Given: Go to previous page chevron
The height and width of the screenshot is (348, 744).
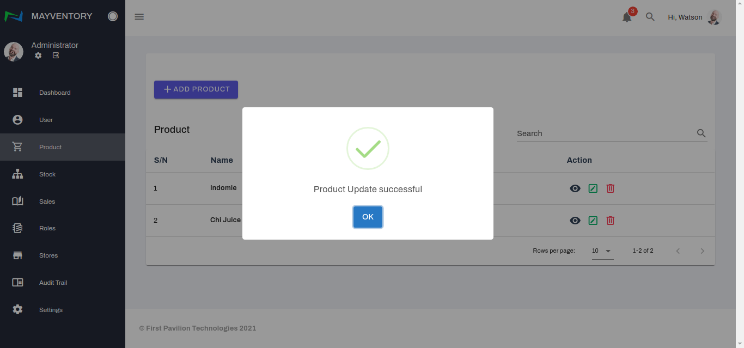Looking at the screenshot, I should tap(678, 251).
